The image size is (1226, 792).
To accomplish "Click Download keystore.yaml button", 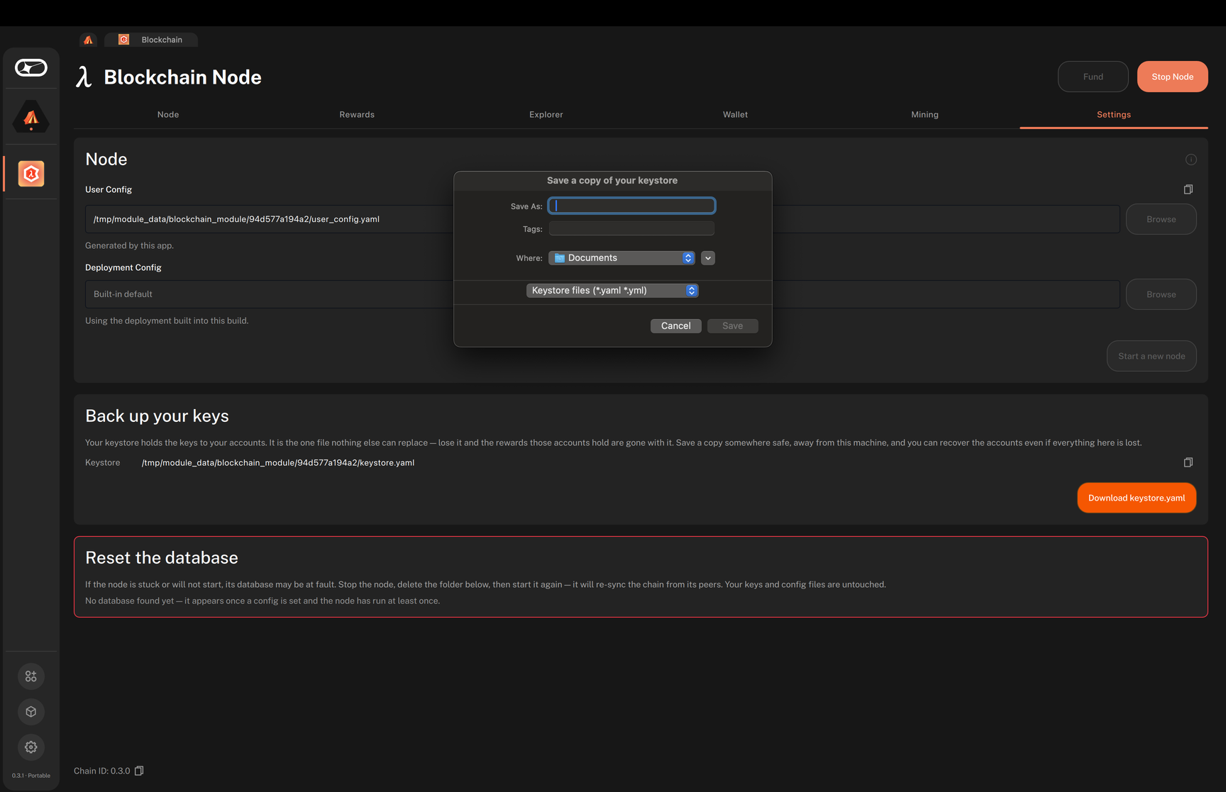I will [x=1137, y=498].
